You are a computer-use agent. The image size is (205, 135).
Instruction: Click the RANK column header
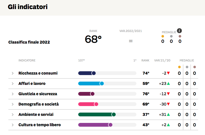pos(145,60)
